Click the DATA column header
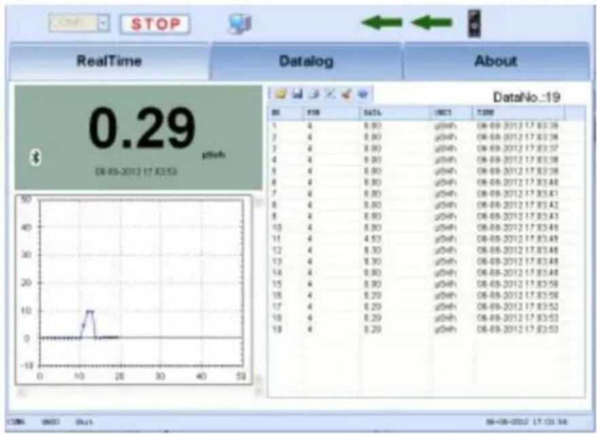 pos(394,113)
